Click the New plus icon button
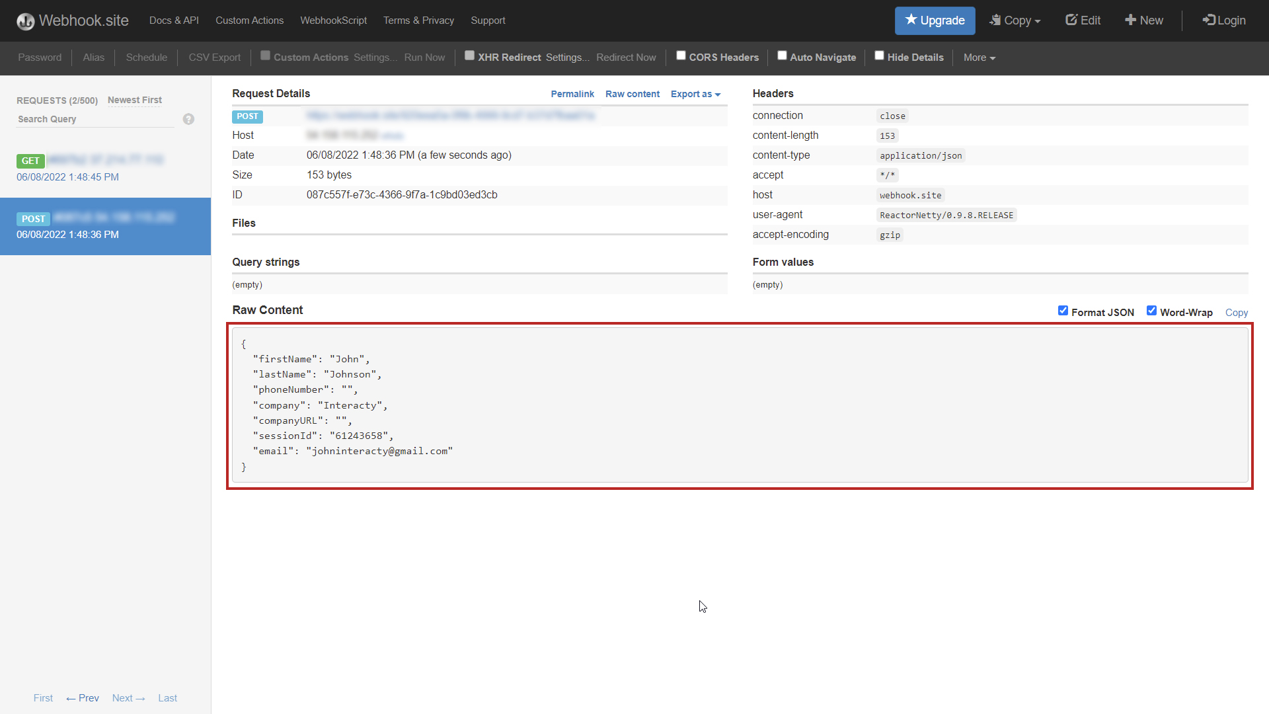 tap(1143, 20)
